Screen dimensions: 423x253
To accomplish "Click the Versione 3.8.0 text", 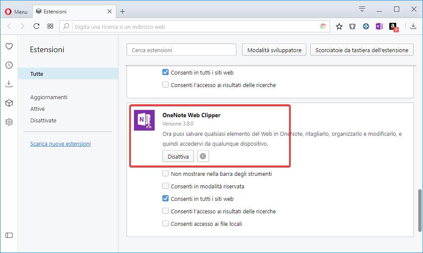I will coord(178,124).
